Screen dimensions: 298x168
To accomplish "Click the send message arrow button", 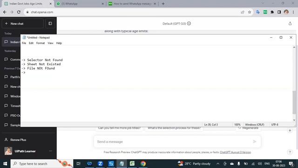I will 255,141.
